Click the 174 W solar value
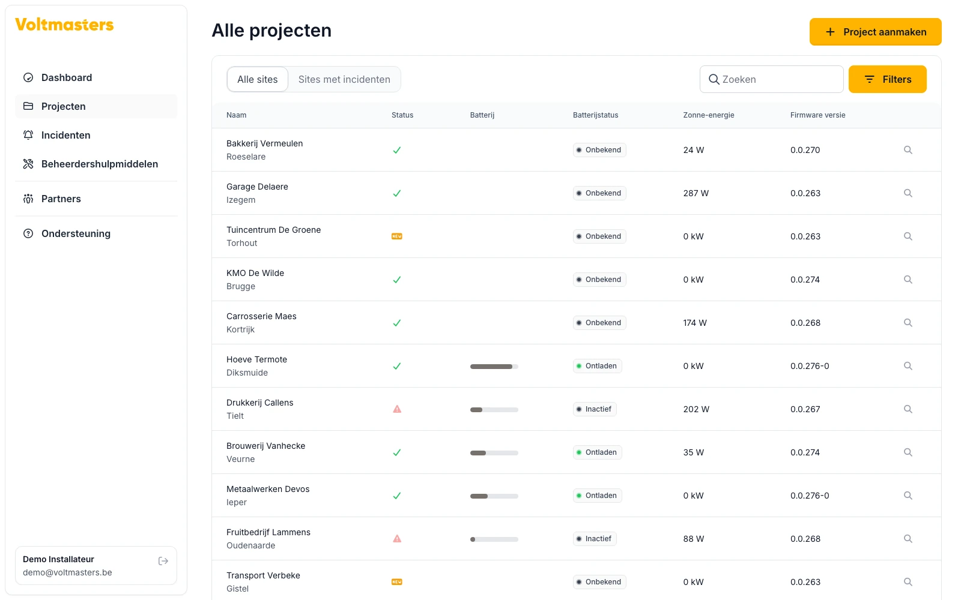Image resolution: width=961 pixels, height=600 pixels. point(694,323)
